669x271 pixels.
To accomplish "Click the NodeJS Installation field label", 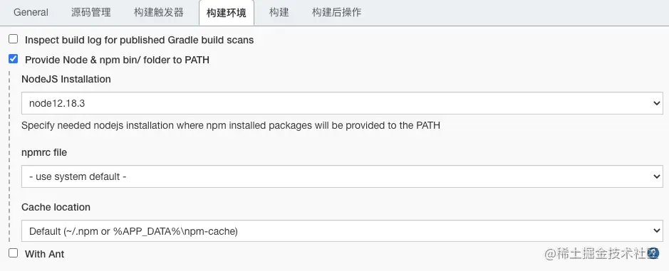I will (x=66, y=79).
